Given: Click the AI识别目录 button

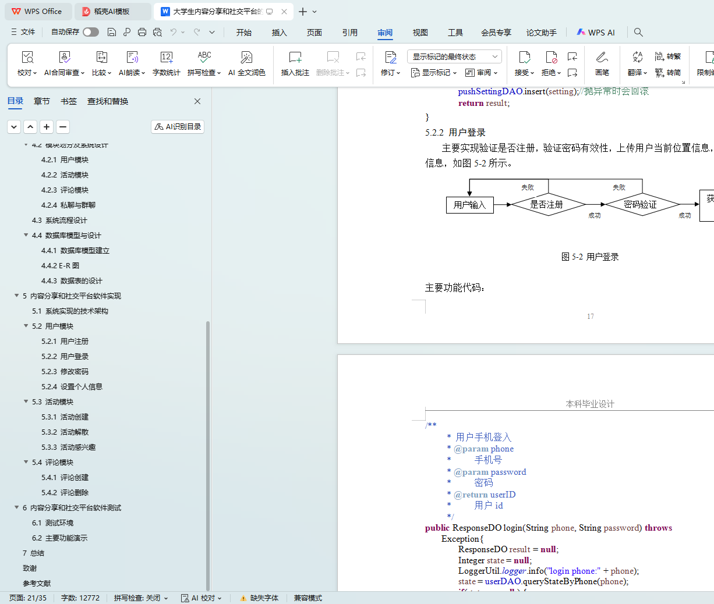Looking at the screenshot, I should pos(178,127).
